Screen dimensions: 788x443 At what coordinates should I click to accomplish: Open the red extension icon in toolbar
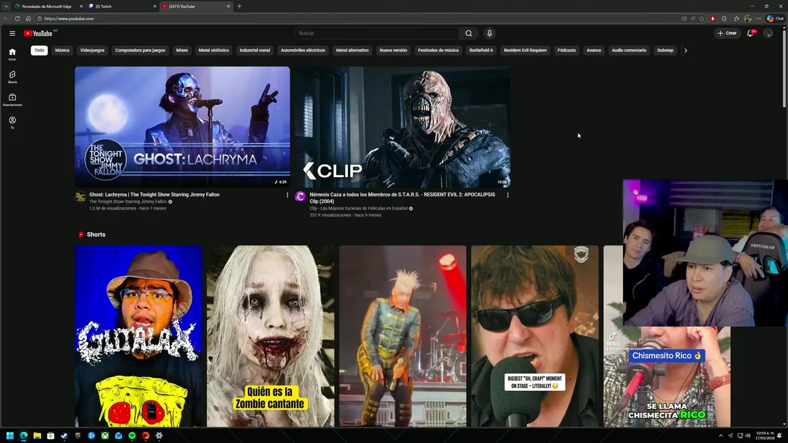713,18
